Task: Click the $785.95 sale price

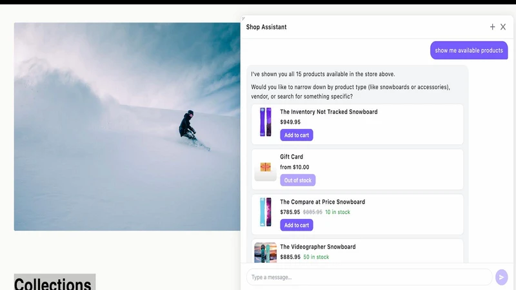Action: click(x=290, y=212)
